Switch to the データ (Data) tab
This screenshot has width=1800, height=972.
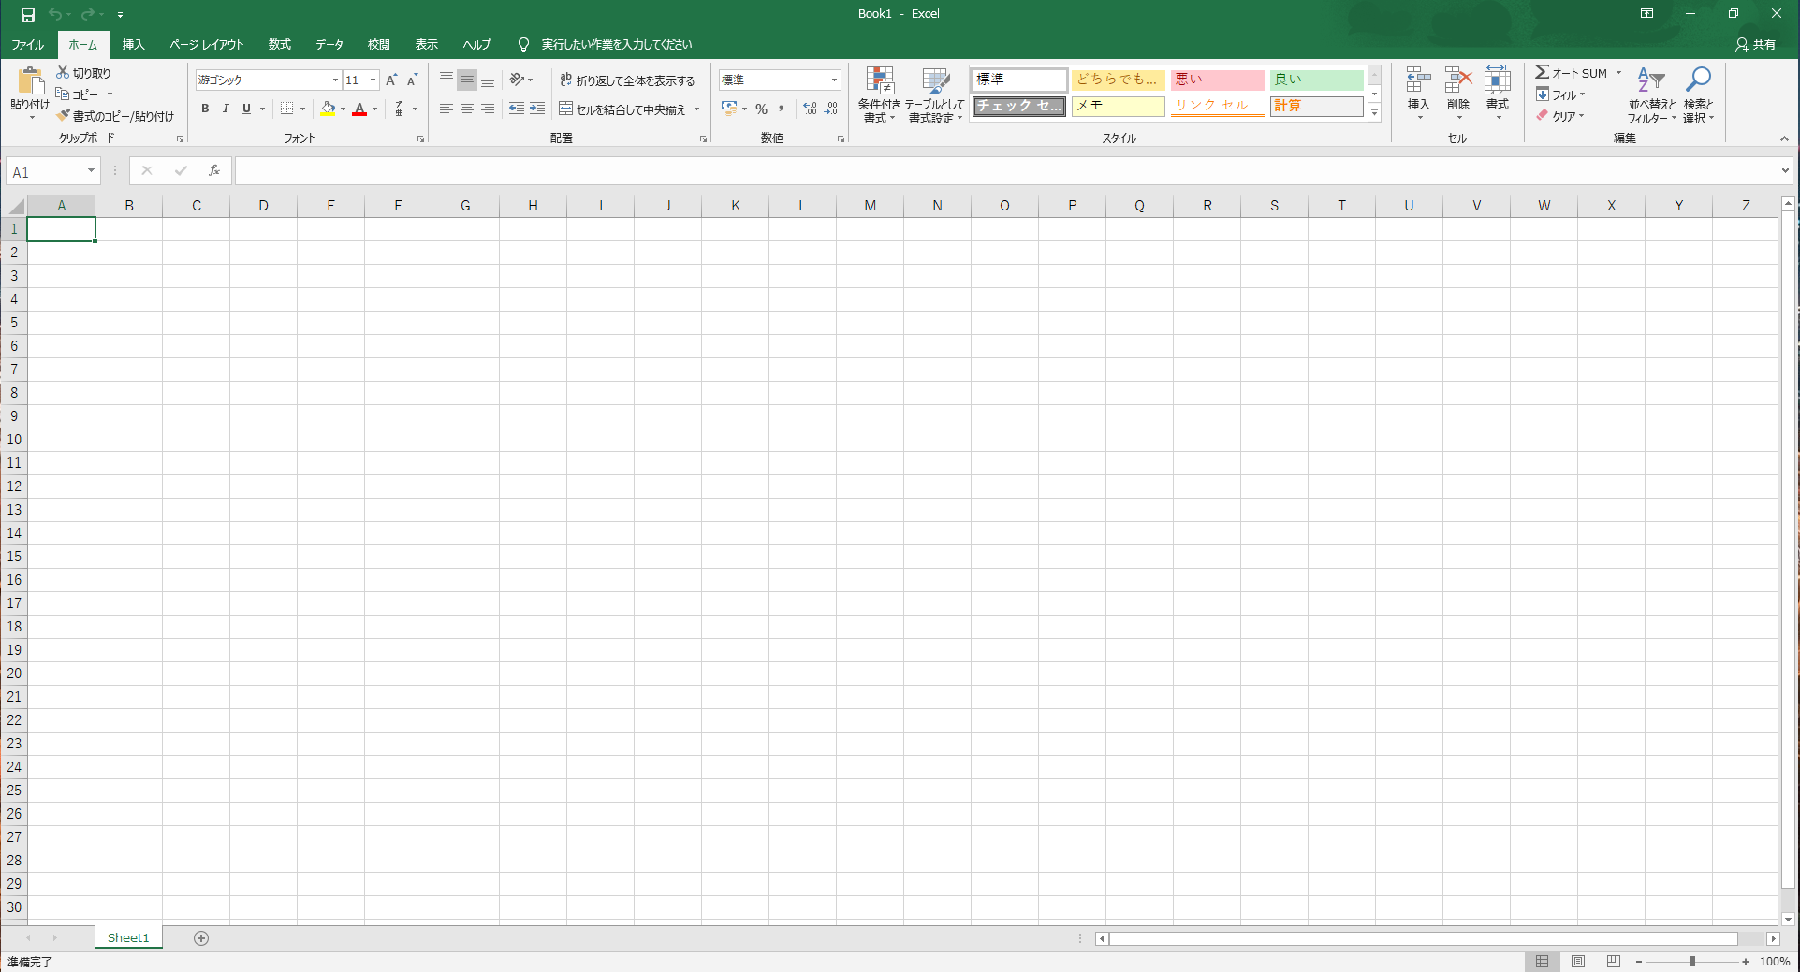click(329, 44)
